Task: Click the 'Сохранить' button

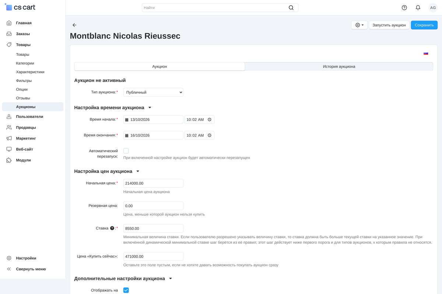Action: point(424,25)
